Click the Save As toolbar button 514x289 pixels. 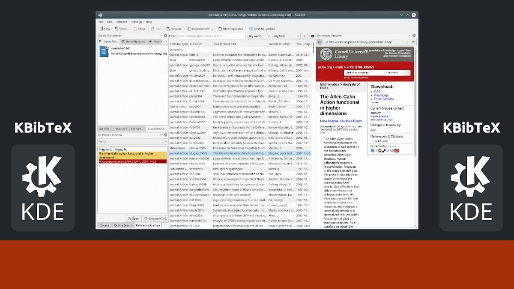point(174,29)
